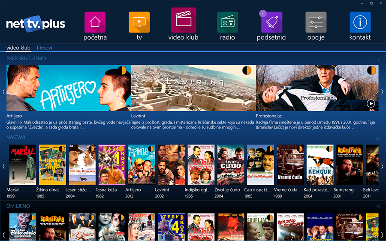The image size is (386, 241).
Task: Click half-watched progress icon on Artiljero banner
Action: coord(122,70)
